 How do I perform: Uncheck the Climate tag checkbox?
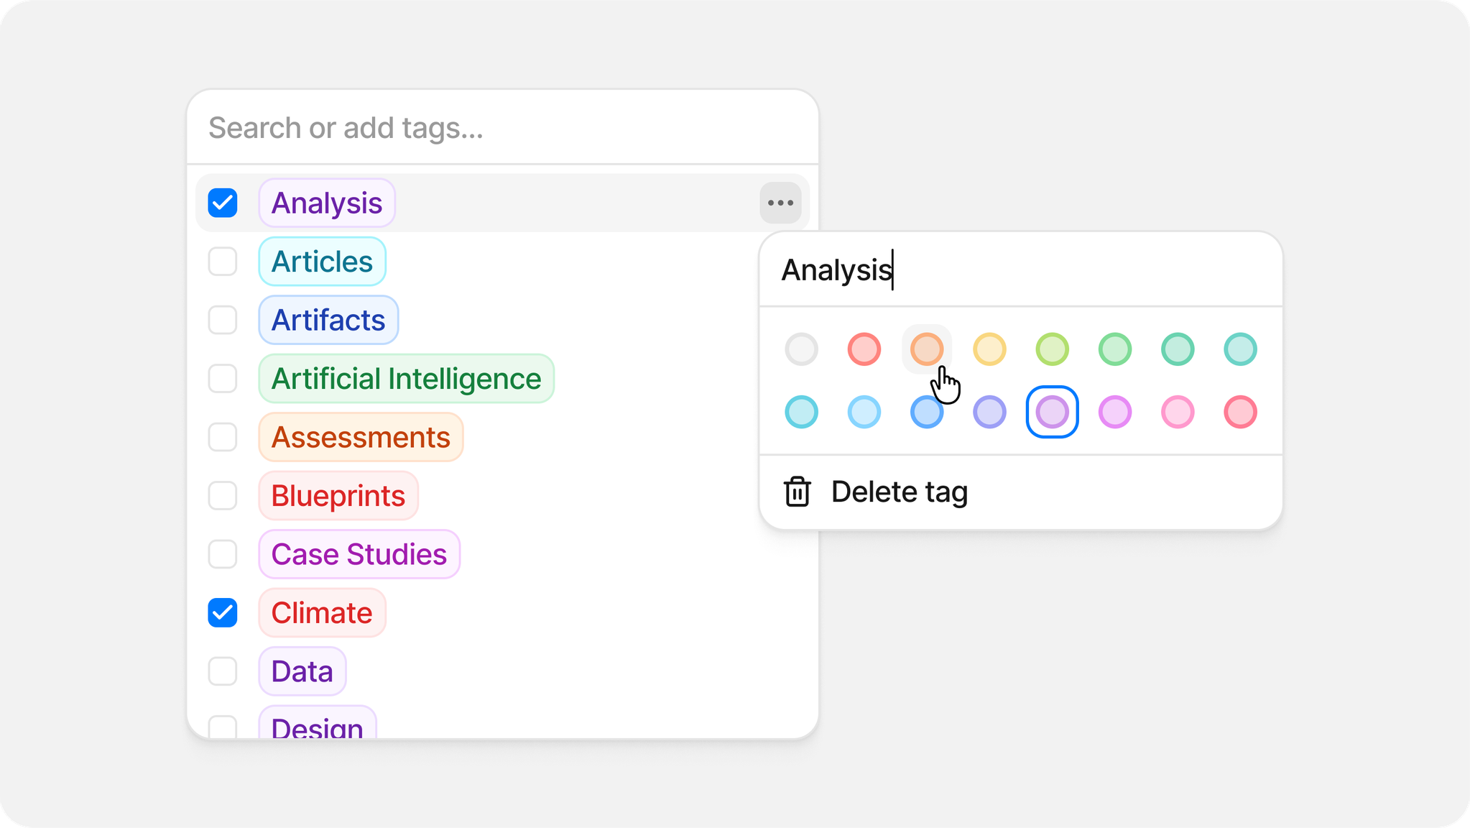click(223, 612)
